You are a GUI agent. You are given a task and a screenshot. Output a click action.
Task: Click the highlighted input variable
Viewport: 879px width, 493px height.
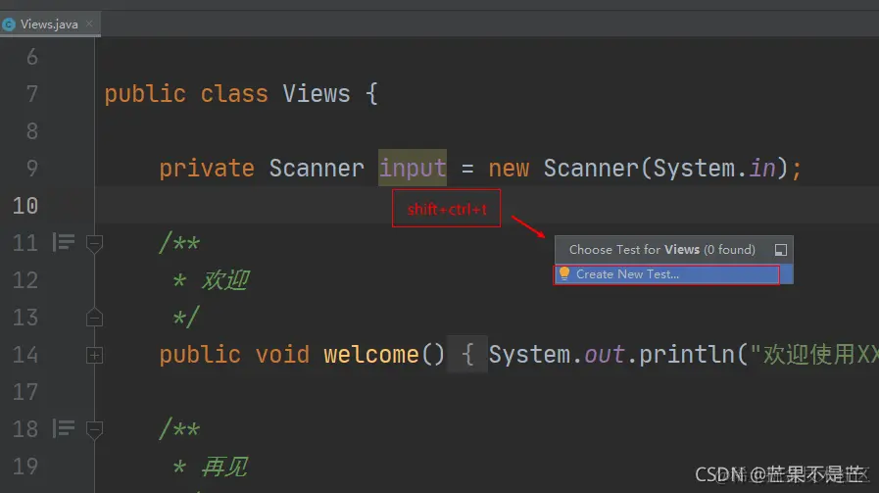click(x=413, y=168)
